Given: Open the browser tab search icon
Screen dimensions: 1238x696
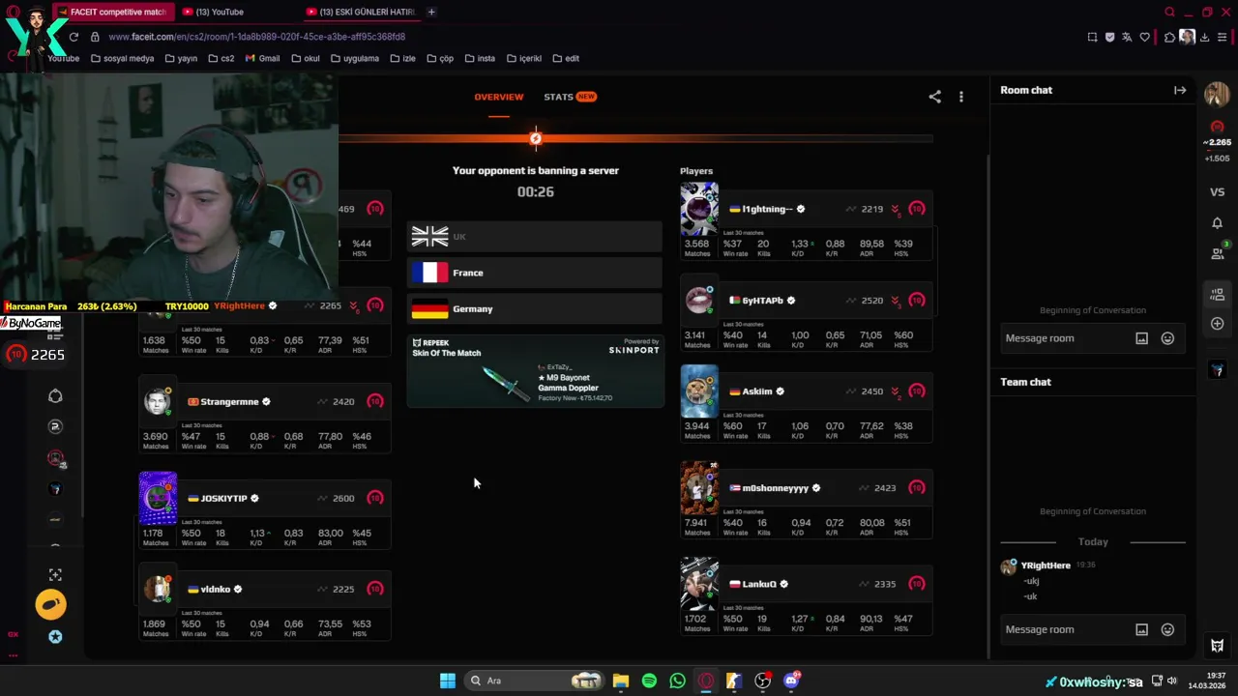Looking at the screenshot, I should coord(1169,12).
